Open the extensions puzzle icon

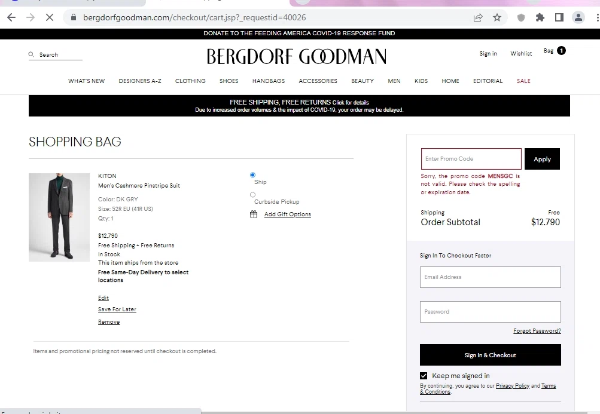pyautogui.click(x=540, y=17)
